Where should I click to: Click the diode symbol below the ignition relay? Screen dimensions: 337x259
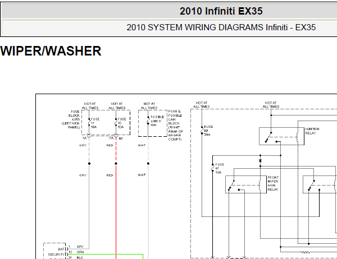tap(260, 161)
